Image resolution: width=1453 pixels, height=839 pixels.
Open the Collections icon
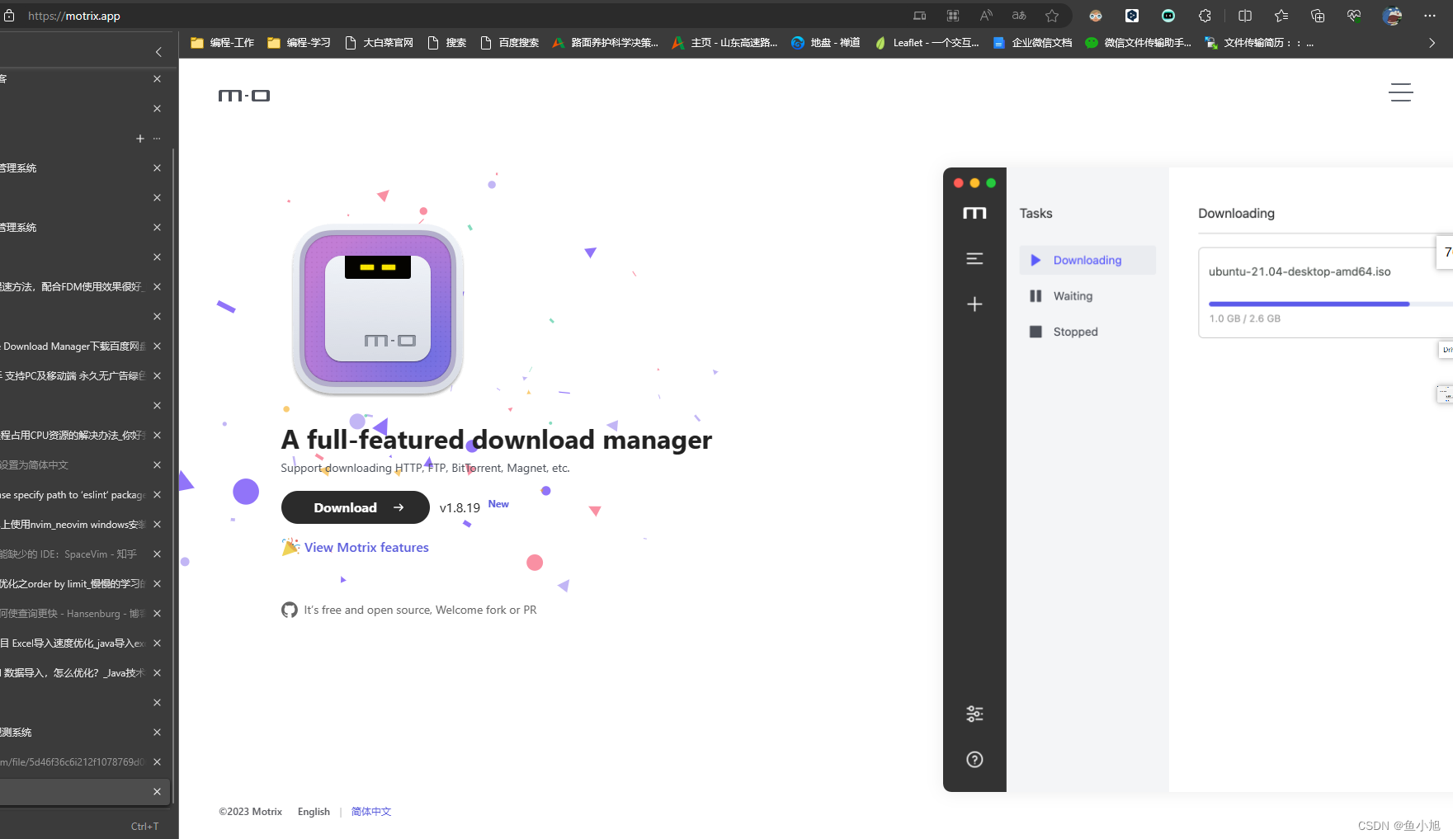click(1318, 16)
